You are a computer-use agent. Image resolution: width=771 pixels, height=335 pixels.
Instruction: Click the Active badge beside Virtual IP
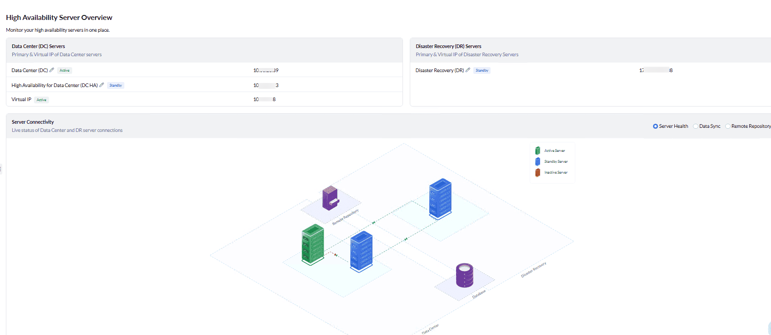(41, 100)
